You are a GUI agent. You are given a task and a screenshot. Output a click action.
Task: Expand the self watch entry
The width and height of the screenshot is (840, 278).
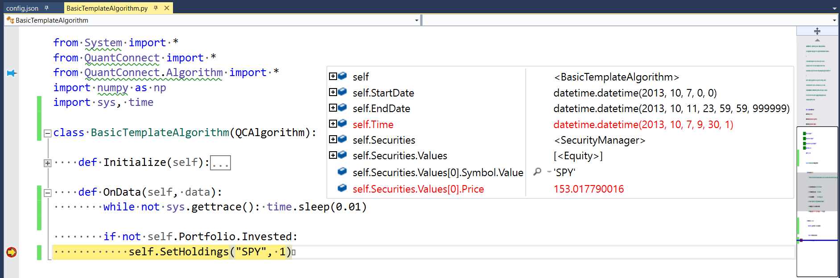click(333, 76)
